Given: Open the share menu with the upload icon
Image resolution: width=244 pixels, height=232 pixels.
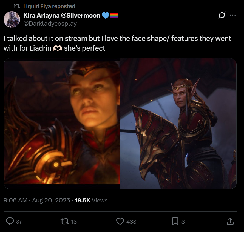Looking at the screenshot, I should (230, 221).
